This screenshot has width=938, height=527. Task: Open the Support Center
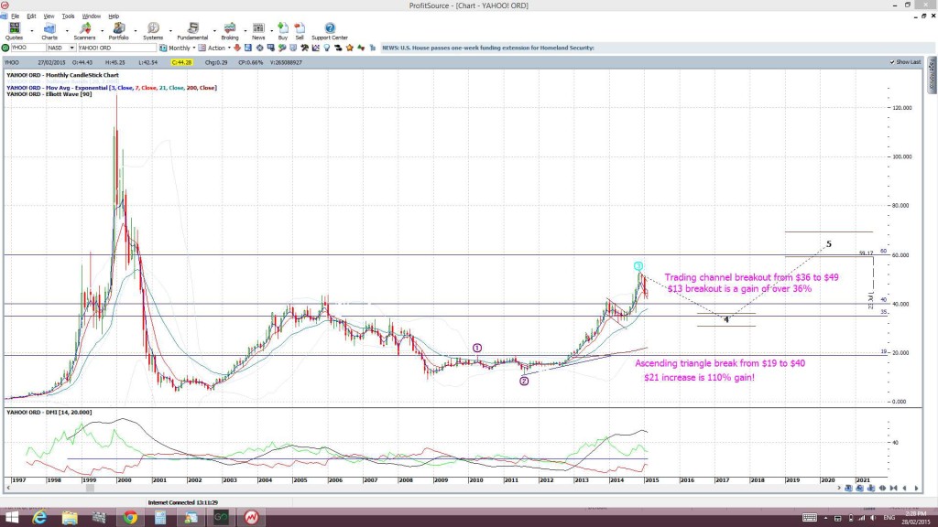330,30
